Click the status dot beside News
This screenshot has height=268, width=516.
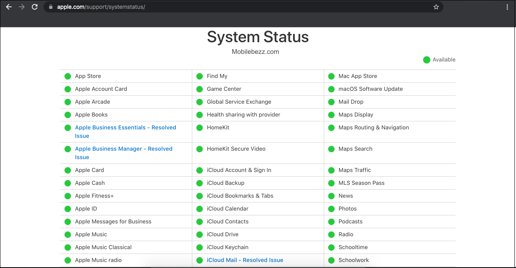331,196
